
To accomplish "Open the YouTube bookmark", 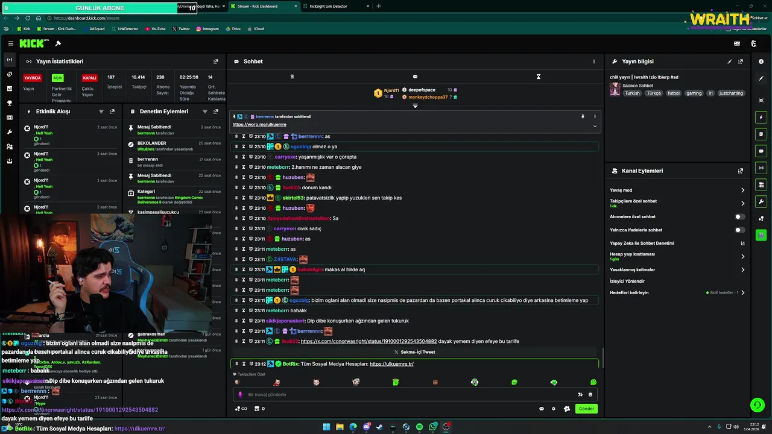I will [155, 28].
